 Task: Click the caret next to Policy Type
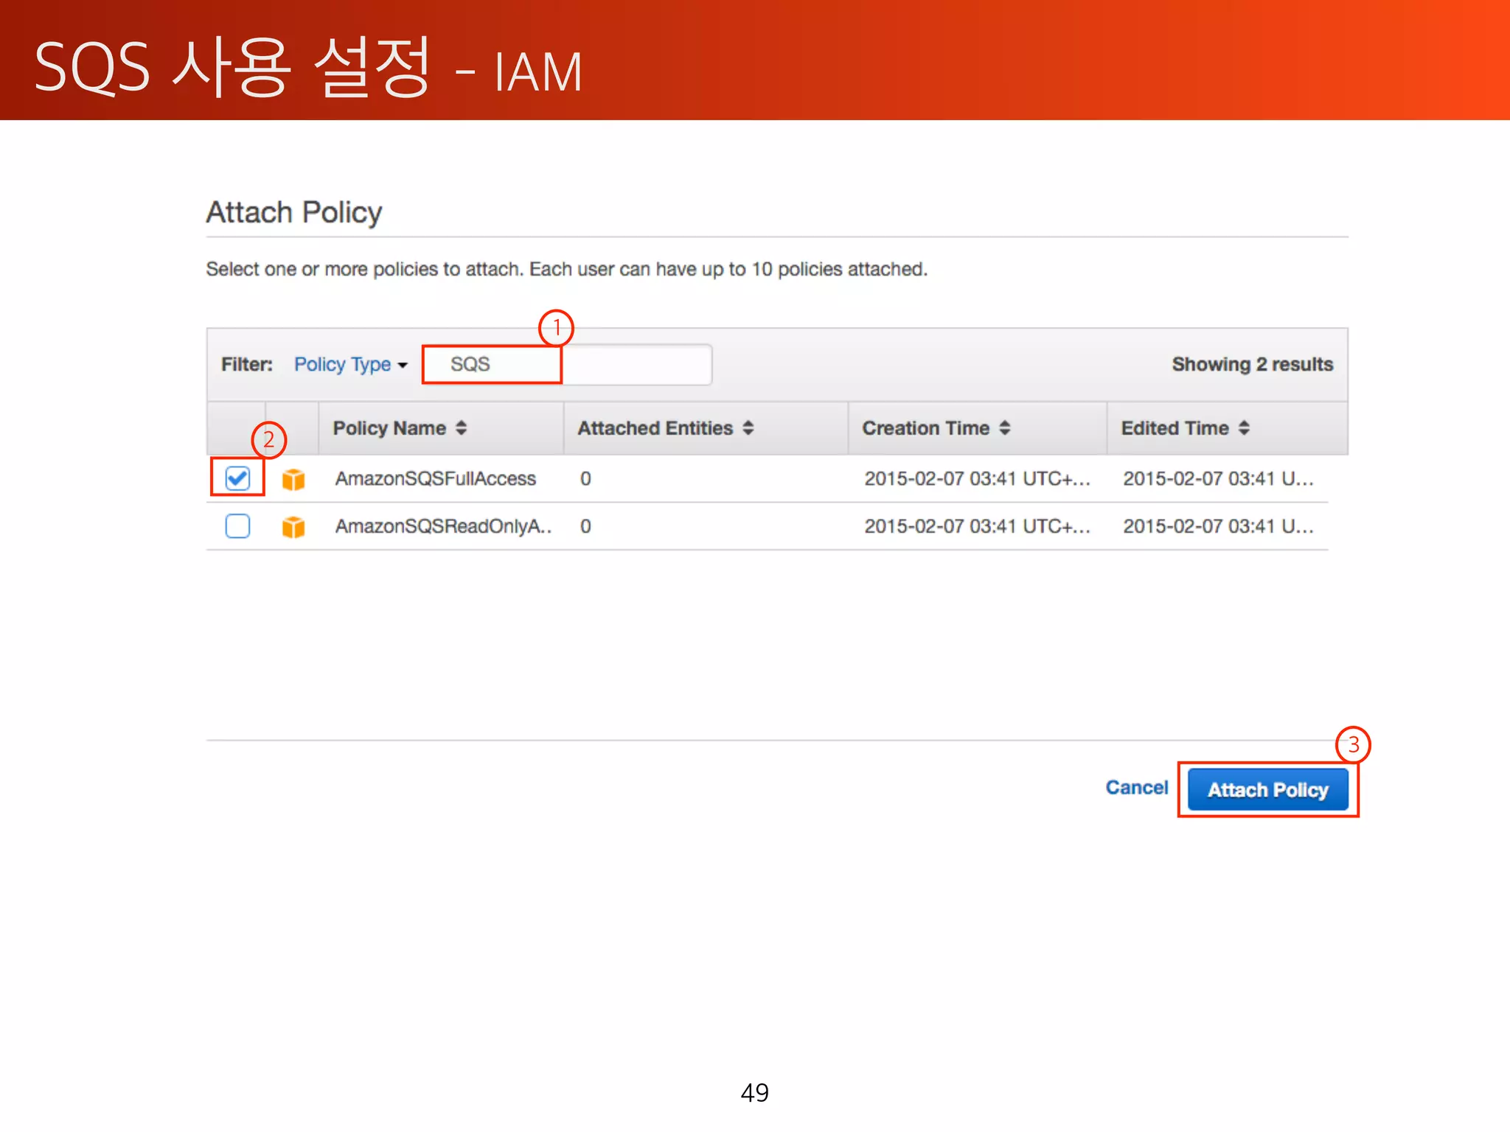pos(403,366)
